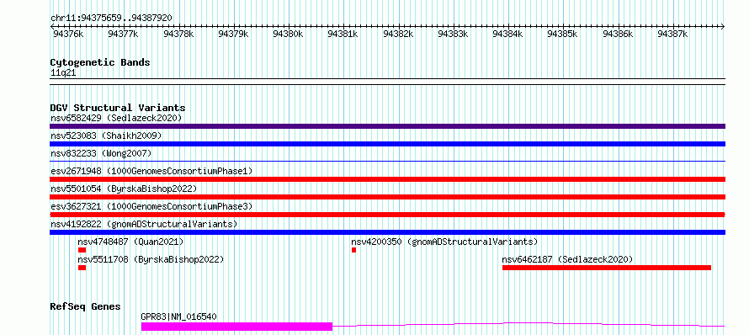This screenshot has width=749, height=335.
Task: Open esv3627321 (1000GenomesConsortiumPhase3) label
Action: tap(151, 206)
